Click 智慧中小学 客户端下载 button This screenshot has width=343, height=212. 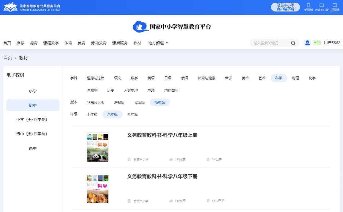point(285,7)
